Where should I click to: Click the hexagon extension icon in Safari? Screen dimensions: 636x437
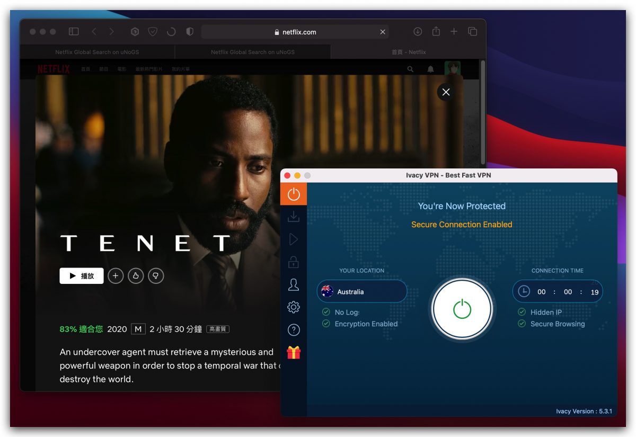coord(135,32)
